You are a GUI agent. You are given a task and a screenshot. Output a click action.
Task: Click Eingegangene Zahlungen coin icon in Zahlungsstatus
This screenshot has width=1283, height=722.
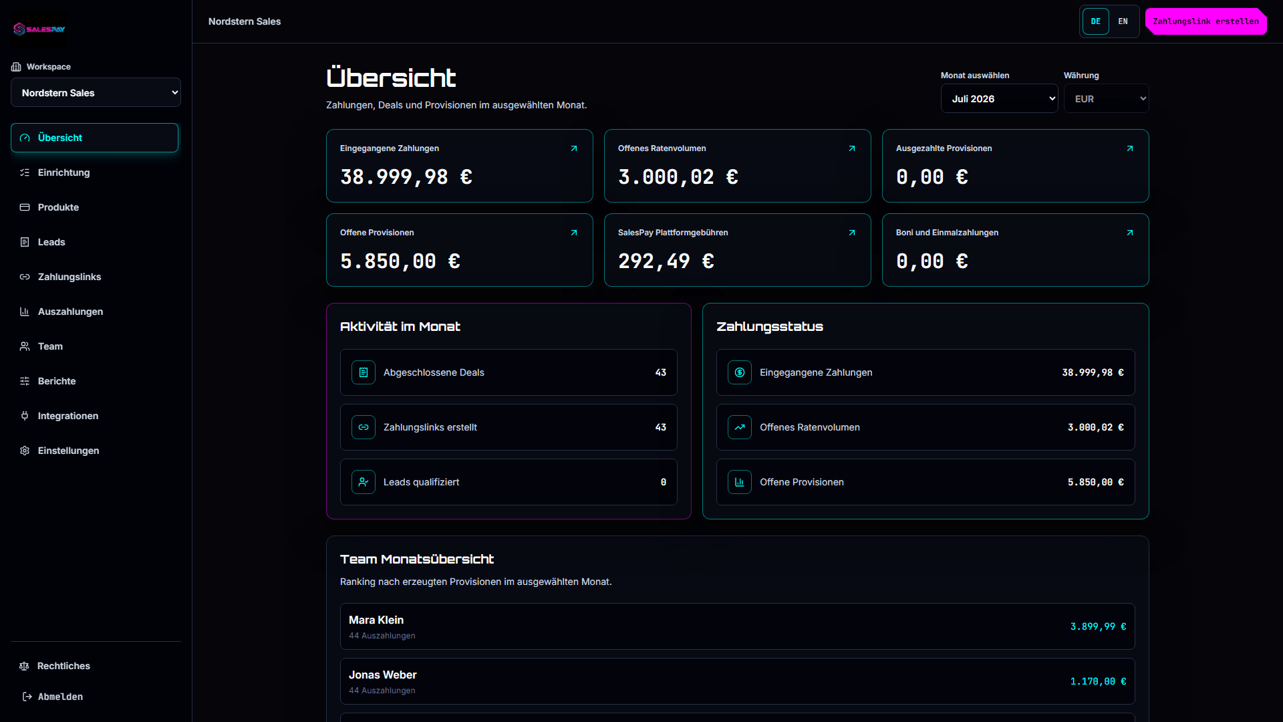point(740,372)
